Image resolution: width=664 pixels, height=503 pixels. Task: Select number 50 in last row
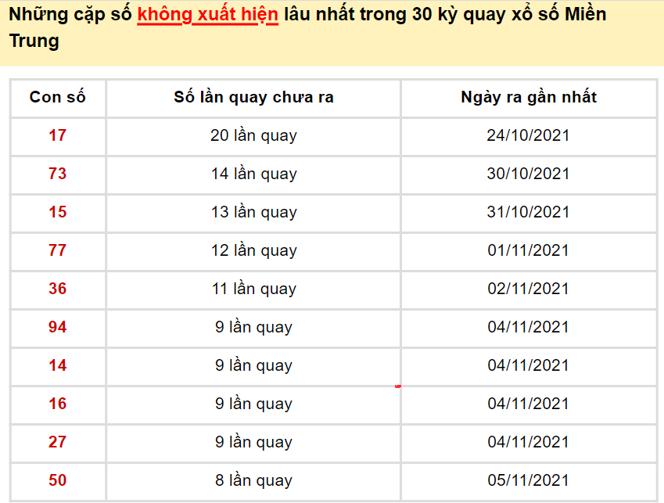tap(58, 480)
